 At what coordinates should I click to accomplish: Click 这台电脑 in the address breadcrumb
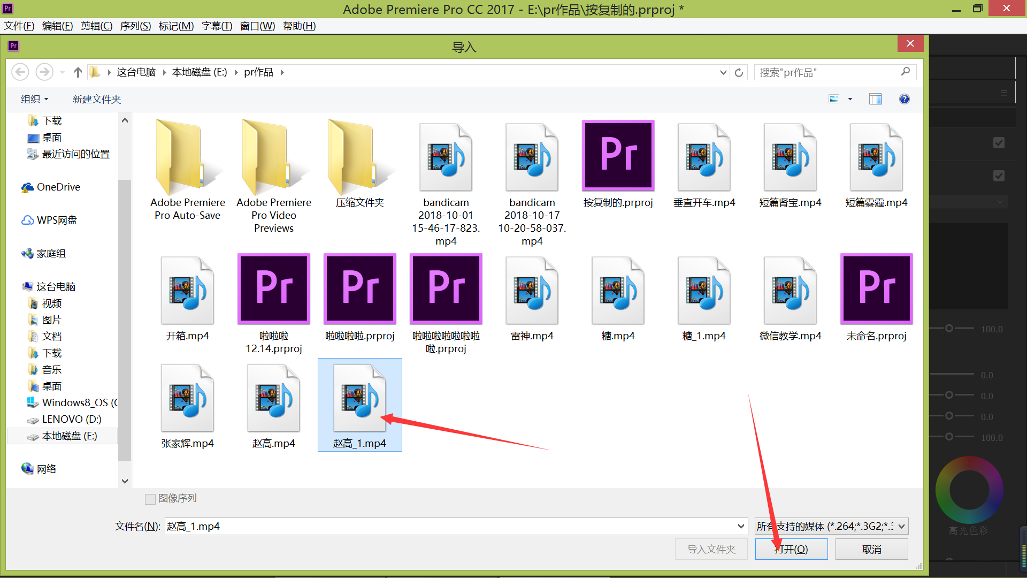coord(136,72)
